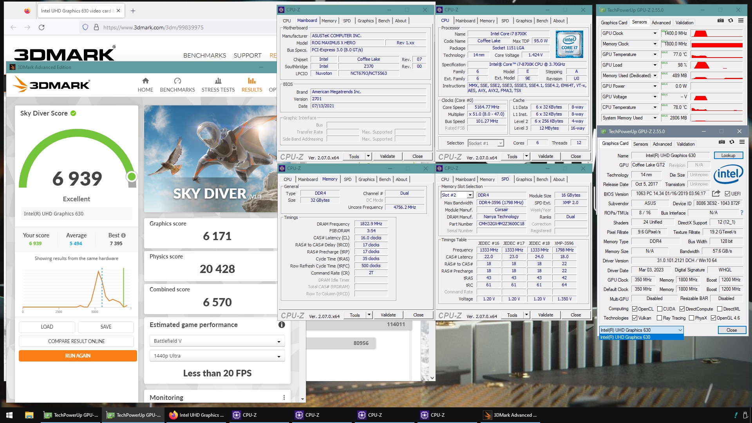Select the SPD tab in the CPU-Z Memory window
752x423 pixels.
[347, 179]
